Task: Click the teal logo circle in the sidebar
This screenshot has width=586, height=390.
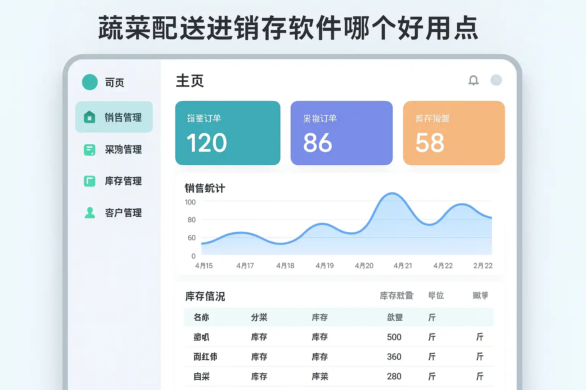Action: click(90, 82)
